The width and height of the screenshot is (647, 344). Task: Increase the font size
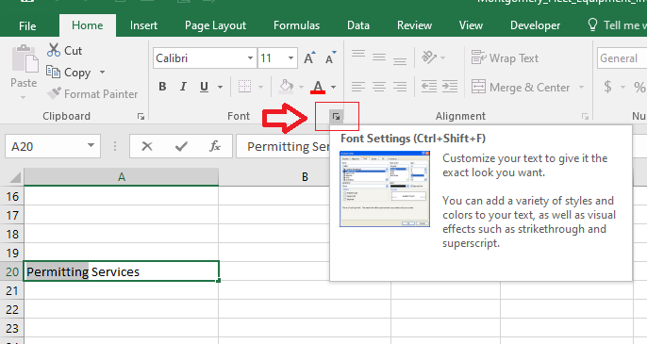309,58
